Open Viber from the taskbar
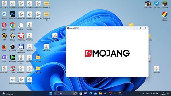This screenshot has width=171, height=96. tap(86, 93)
